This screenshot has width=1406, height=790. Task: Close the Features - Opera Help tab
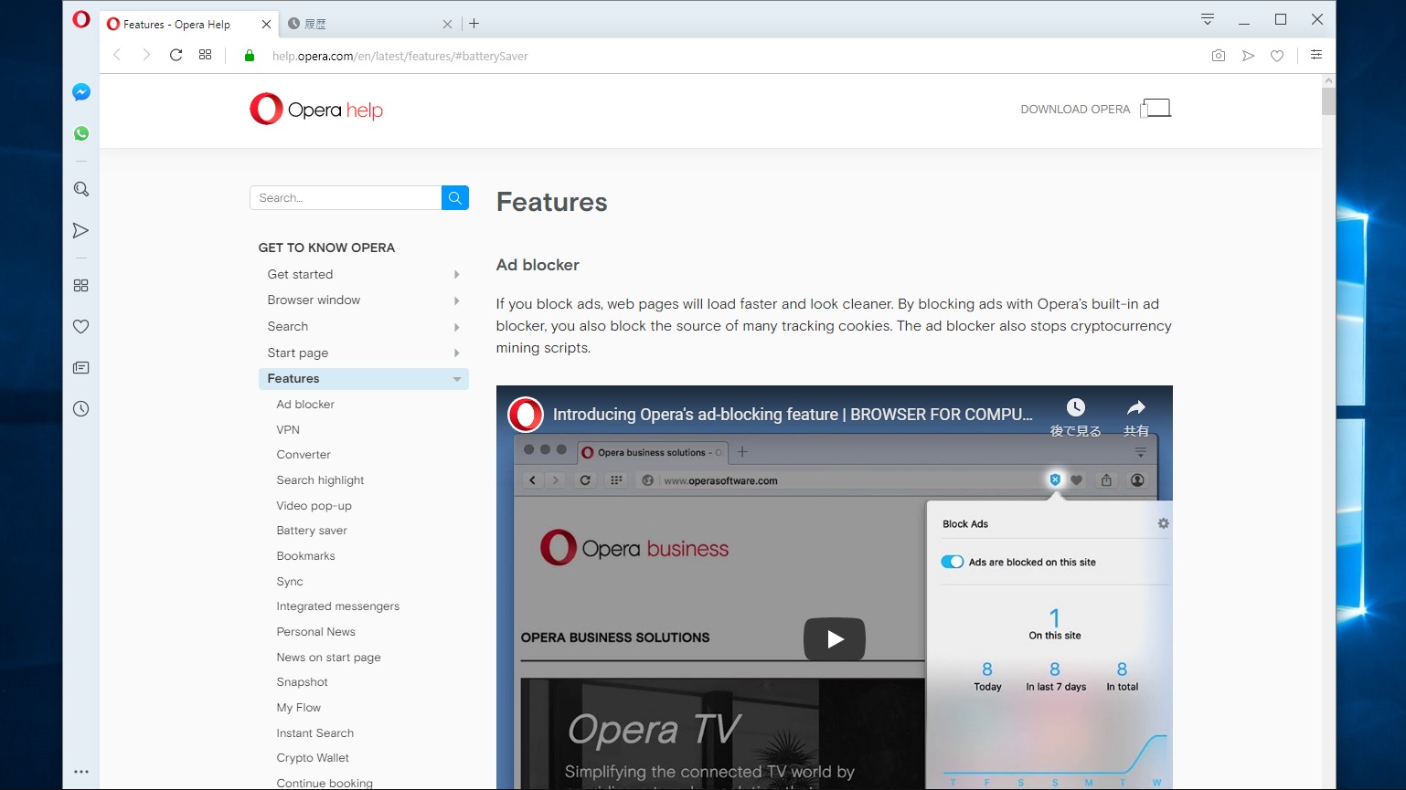click(266, 25)
